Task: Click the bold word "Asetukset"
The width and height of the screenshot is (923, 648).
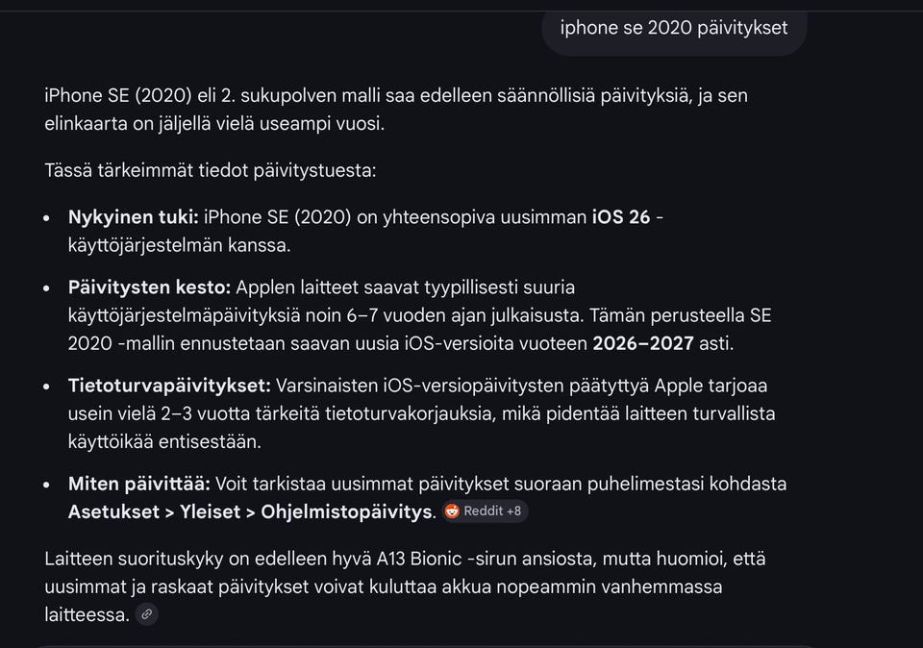Action: (113, 511)
